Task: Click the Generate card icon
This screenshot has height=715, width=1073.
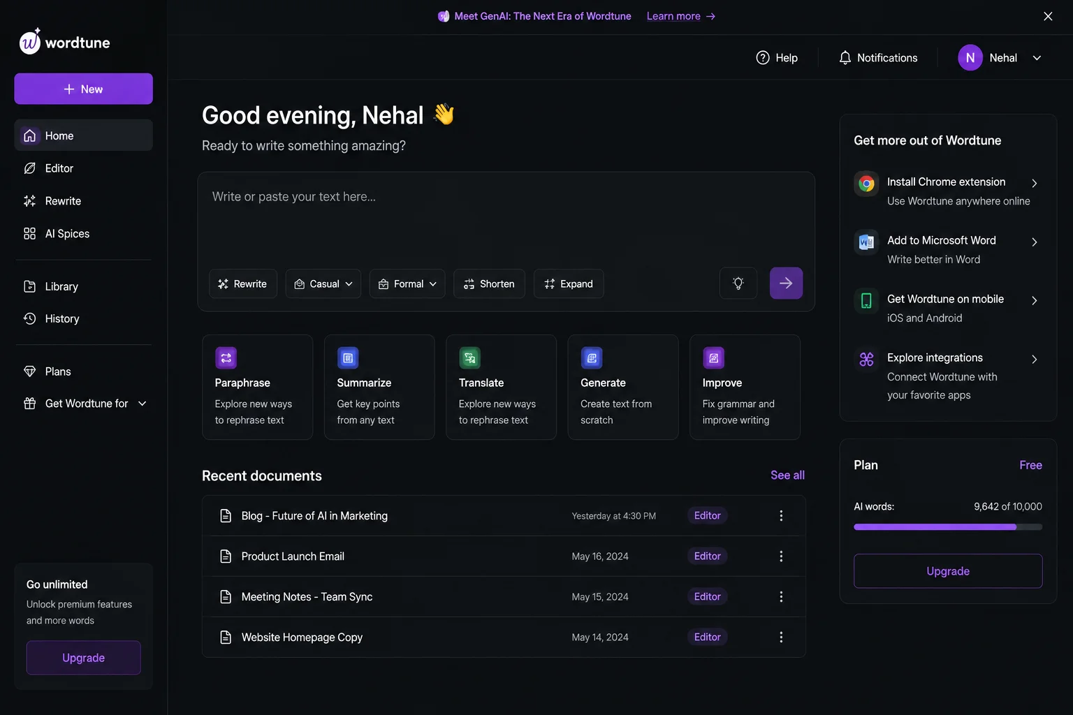Action: (592, 358)
